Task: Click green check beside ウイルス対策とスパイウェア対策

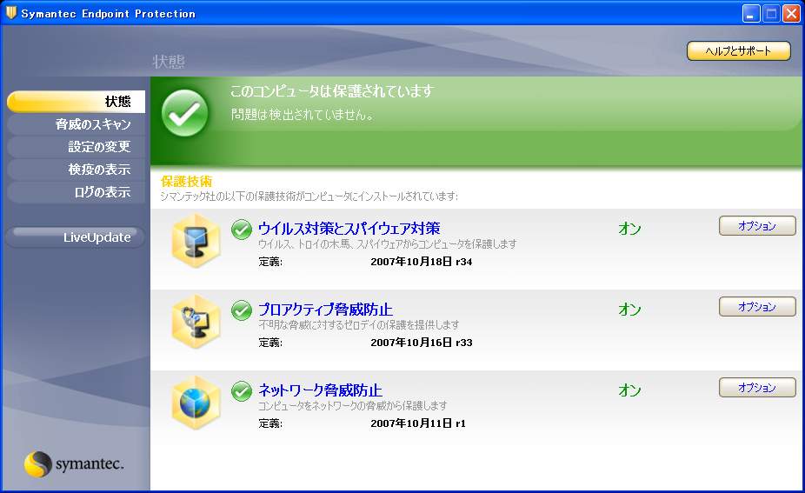Action: click(242, 230)
